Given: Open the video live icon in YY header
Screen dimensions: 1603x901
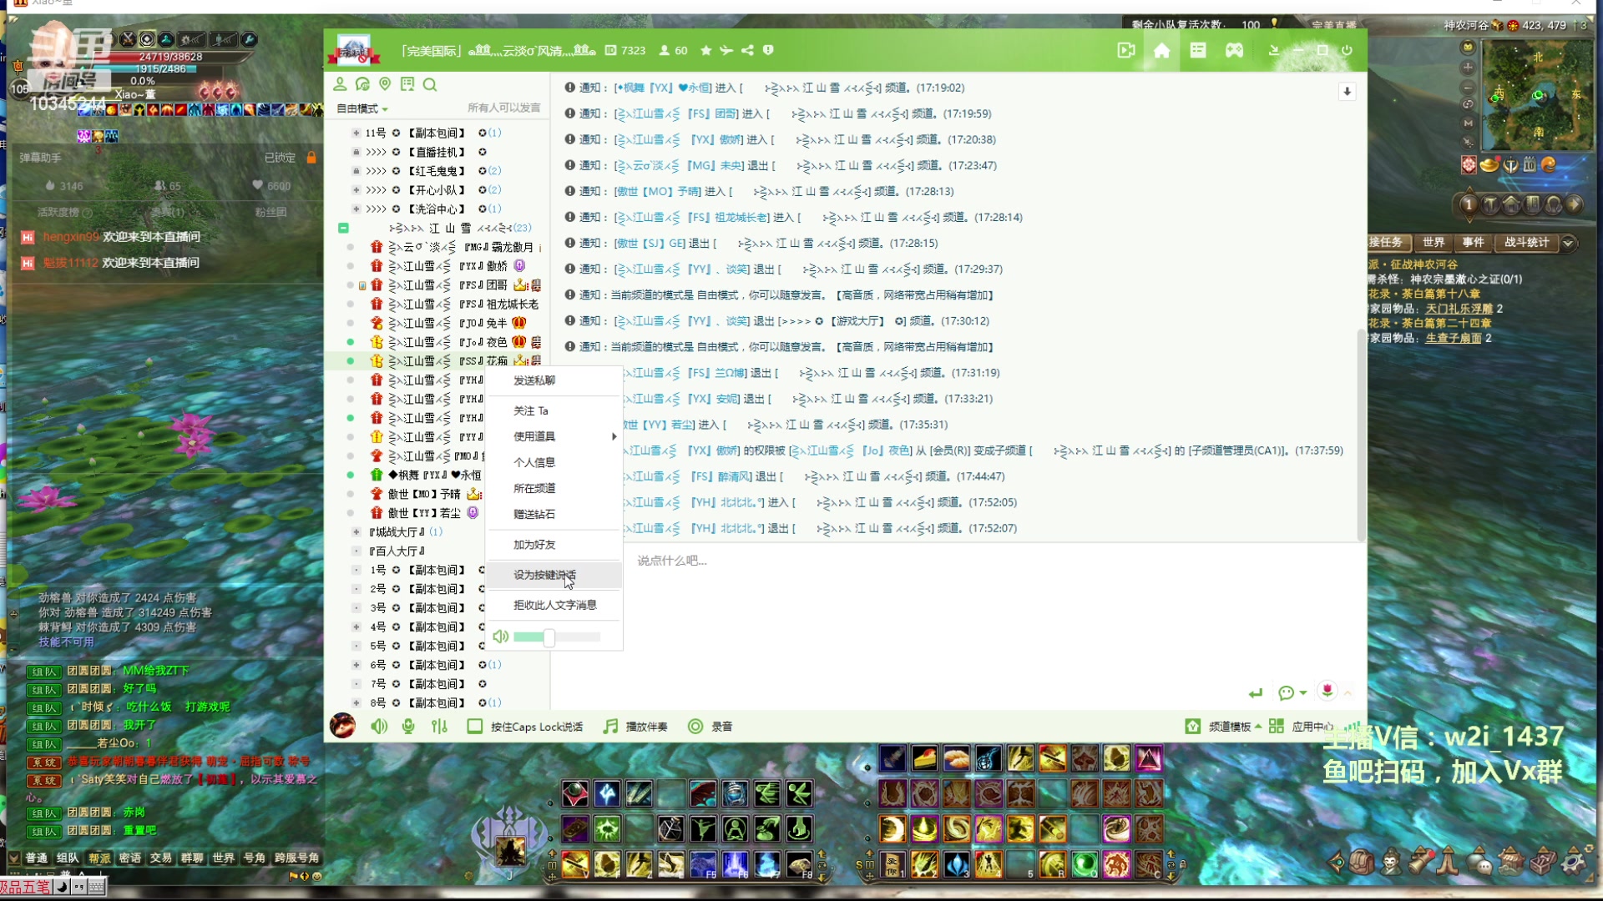Looking at the screenshot, I should click(x=1126, y=51).
